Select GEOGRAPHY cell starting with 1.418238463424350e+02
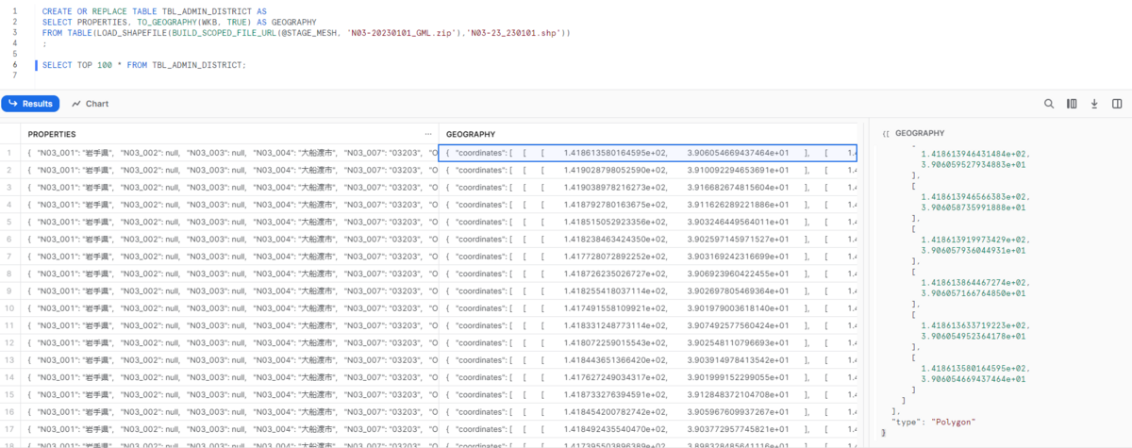Screen dimensions: 1132x448 pyautogui.click(x=649, y=238)
